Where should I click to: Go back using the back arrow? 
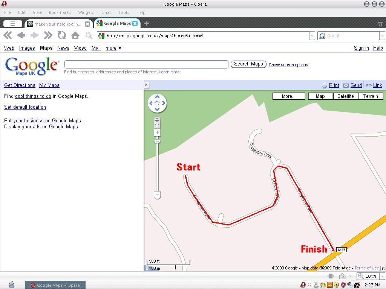(21, 35)
